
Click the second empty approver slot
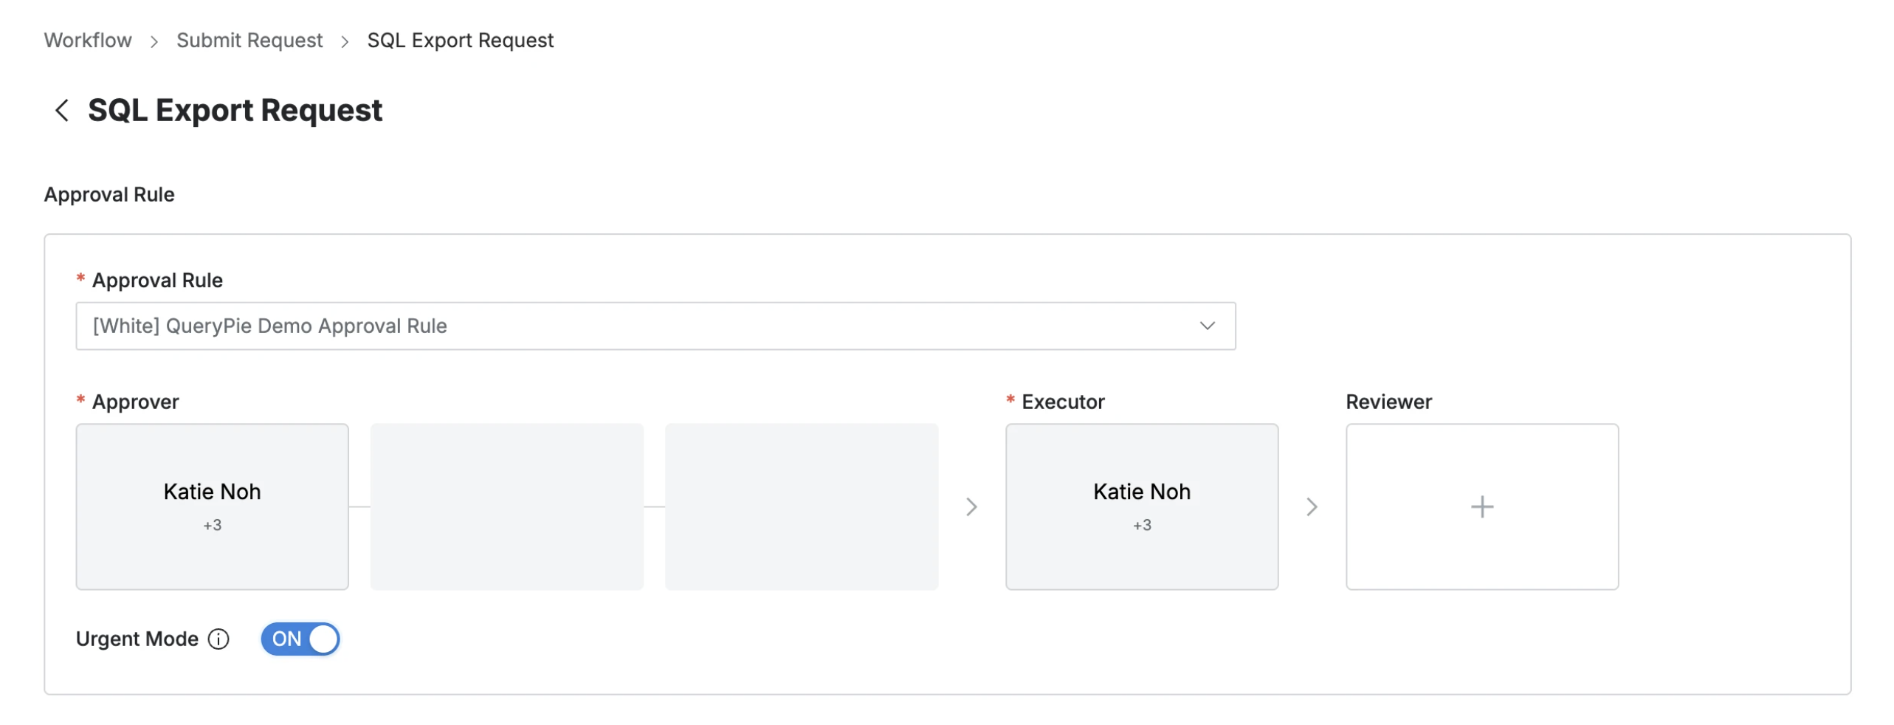pos(506,506)
